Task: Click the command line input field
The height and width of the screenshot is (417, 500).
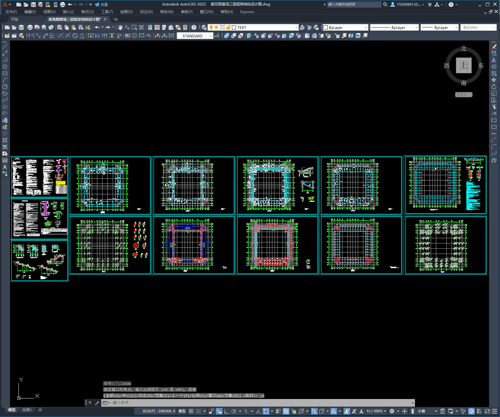Action: 258,403
